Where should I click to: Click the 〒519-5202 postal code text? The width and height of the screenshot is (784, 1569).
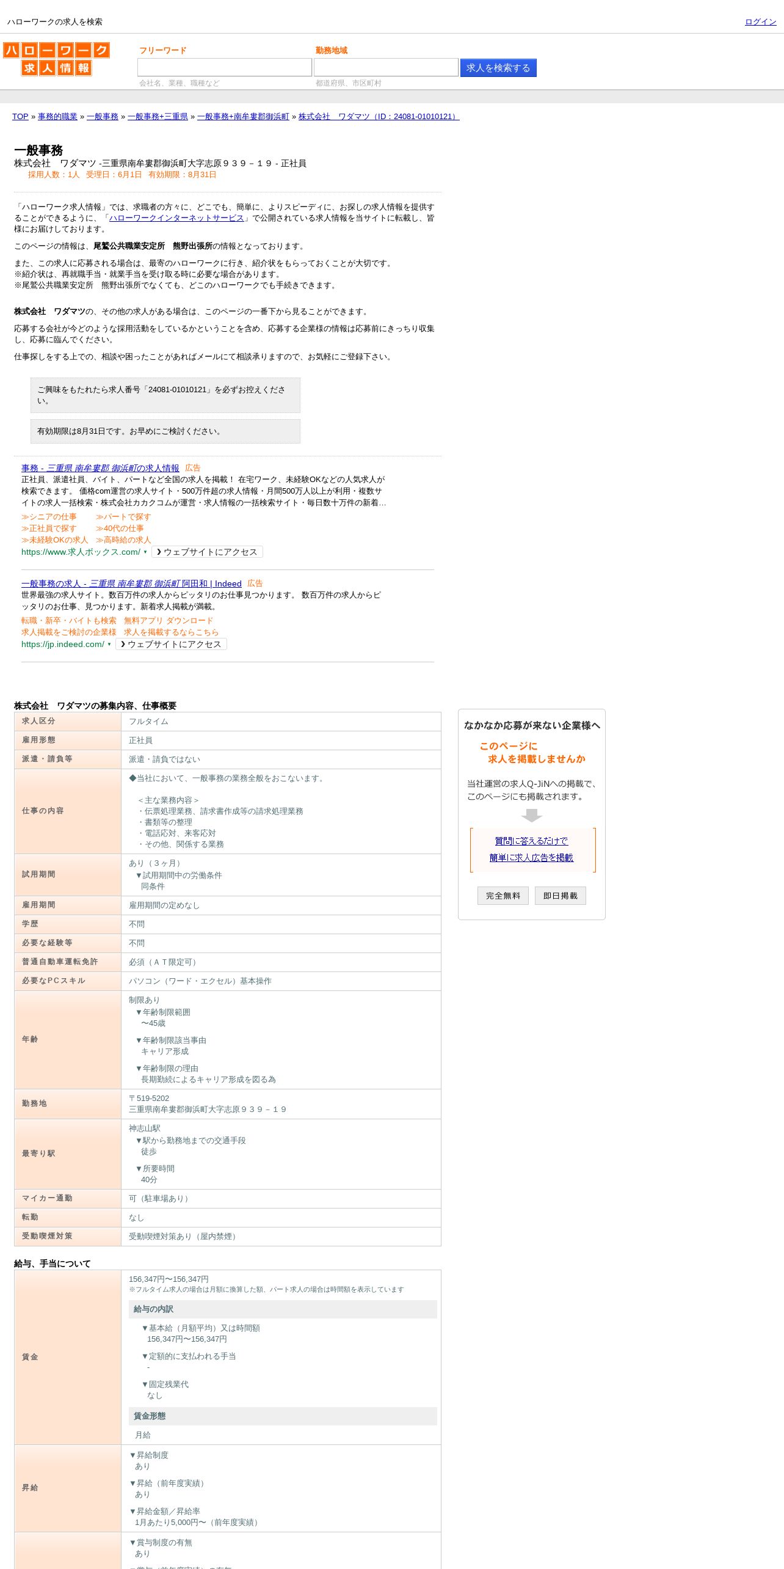point(149,1099)
